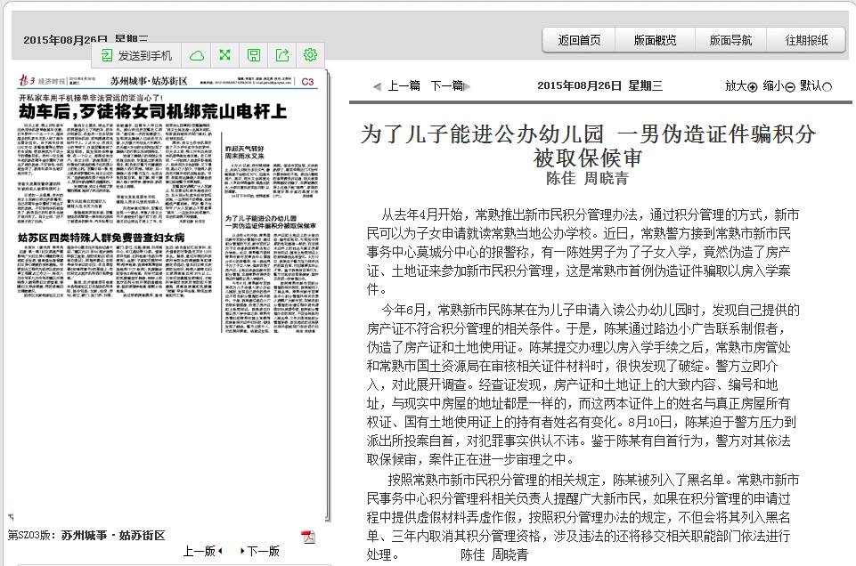This screenshot has height=566, width=856.
Task: Click the author byline 陈佳 周晓青 under title
Action: click(x=587, y=178)
